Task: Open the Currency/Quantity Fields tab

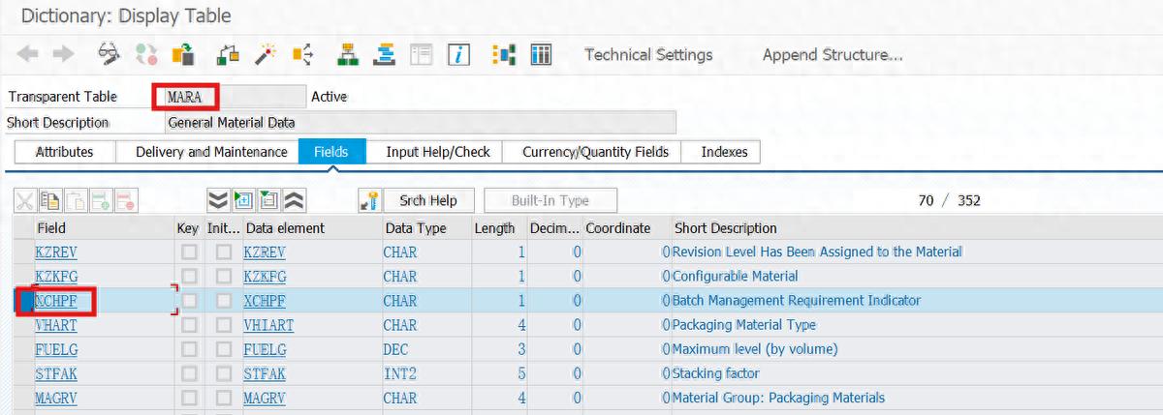Action: [x=595, y=152]
